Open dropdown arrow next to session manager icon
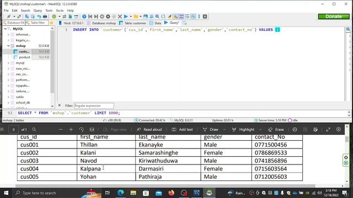 pos(14,16)
